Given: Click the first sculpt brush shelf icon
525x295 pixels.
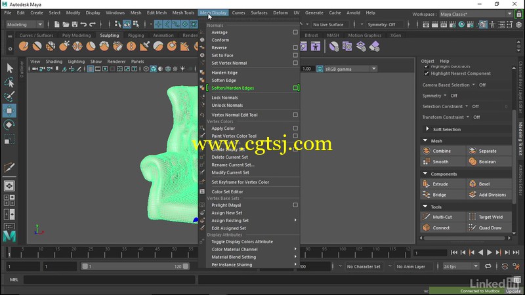Looking at the screenshot, I should click(24, 46).
